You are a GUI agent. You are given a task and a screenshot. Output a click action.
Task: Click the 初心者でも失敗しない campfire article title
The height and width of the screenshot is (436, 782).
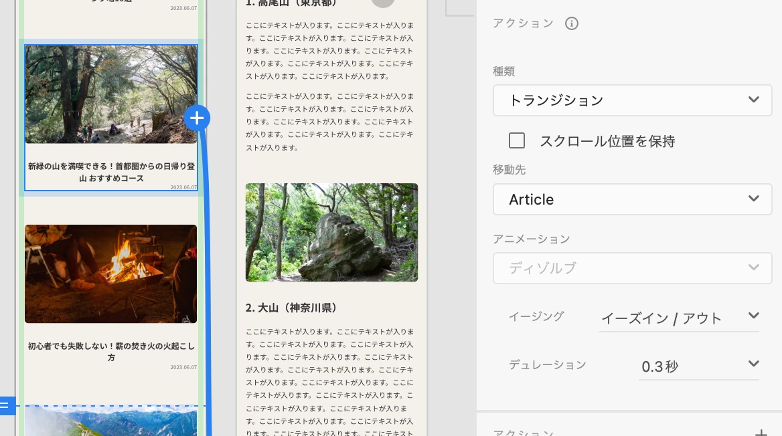tap(111, 351)
